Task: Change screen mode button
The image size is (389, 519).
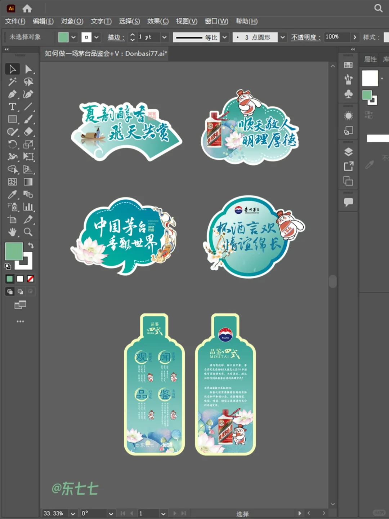Action: [20, 305]
